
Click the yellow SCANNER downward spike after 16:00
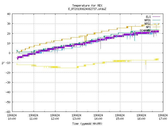click(146, 65)
